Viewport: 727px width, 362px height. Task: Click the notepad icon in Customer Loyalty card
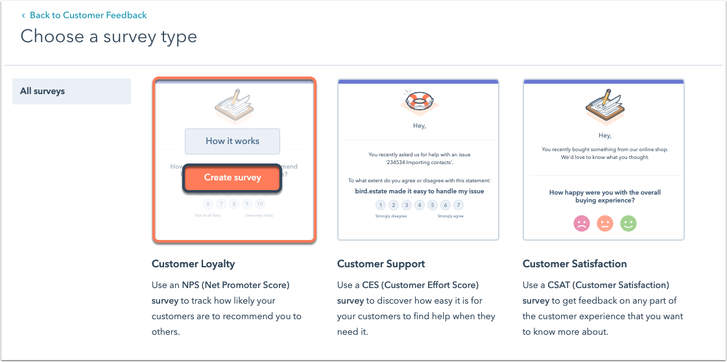(x=232, y=104)
